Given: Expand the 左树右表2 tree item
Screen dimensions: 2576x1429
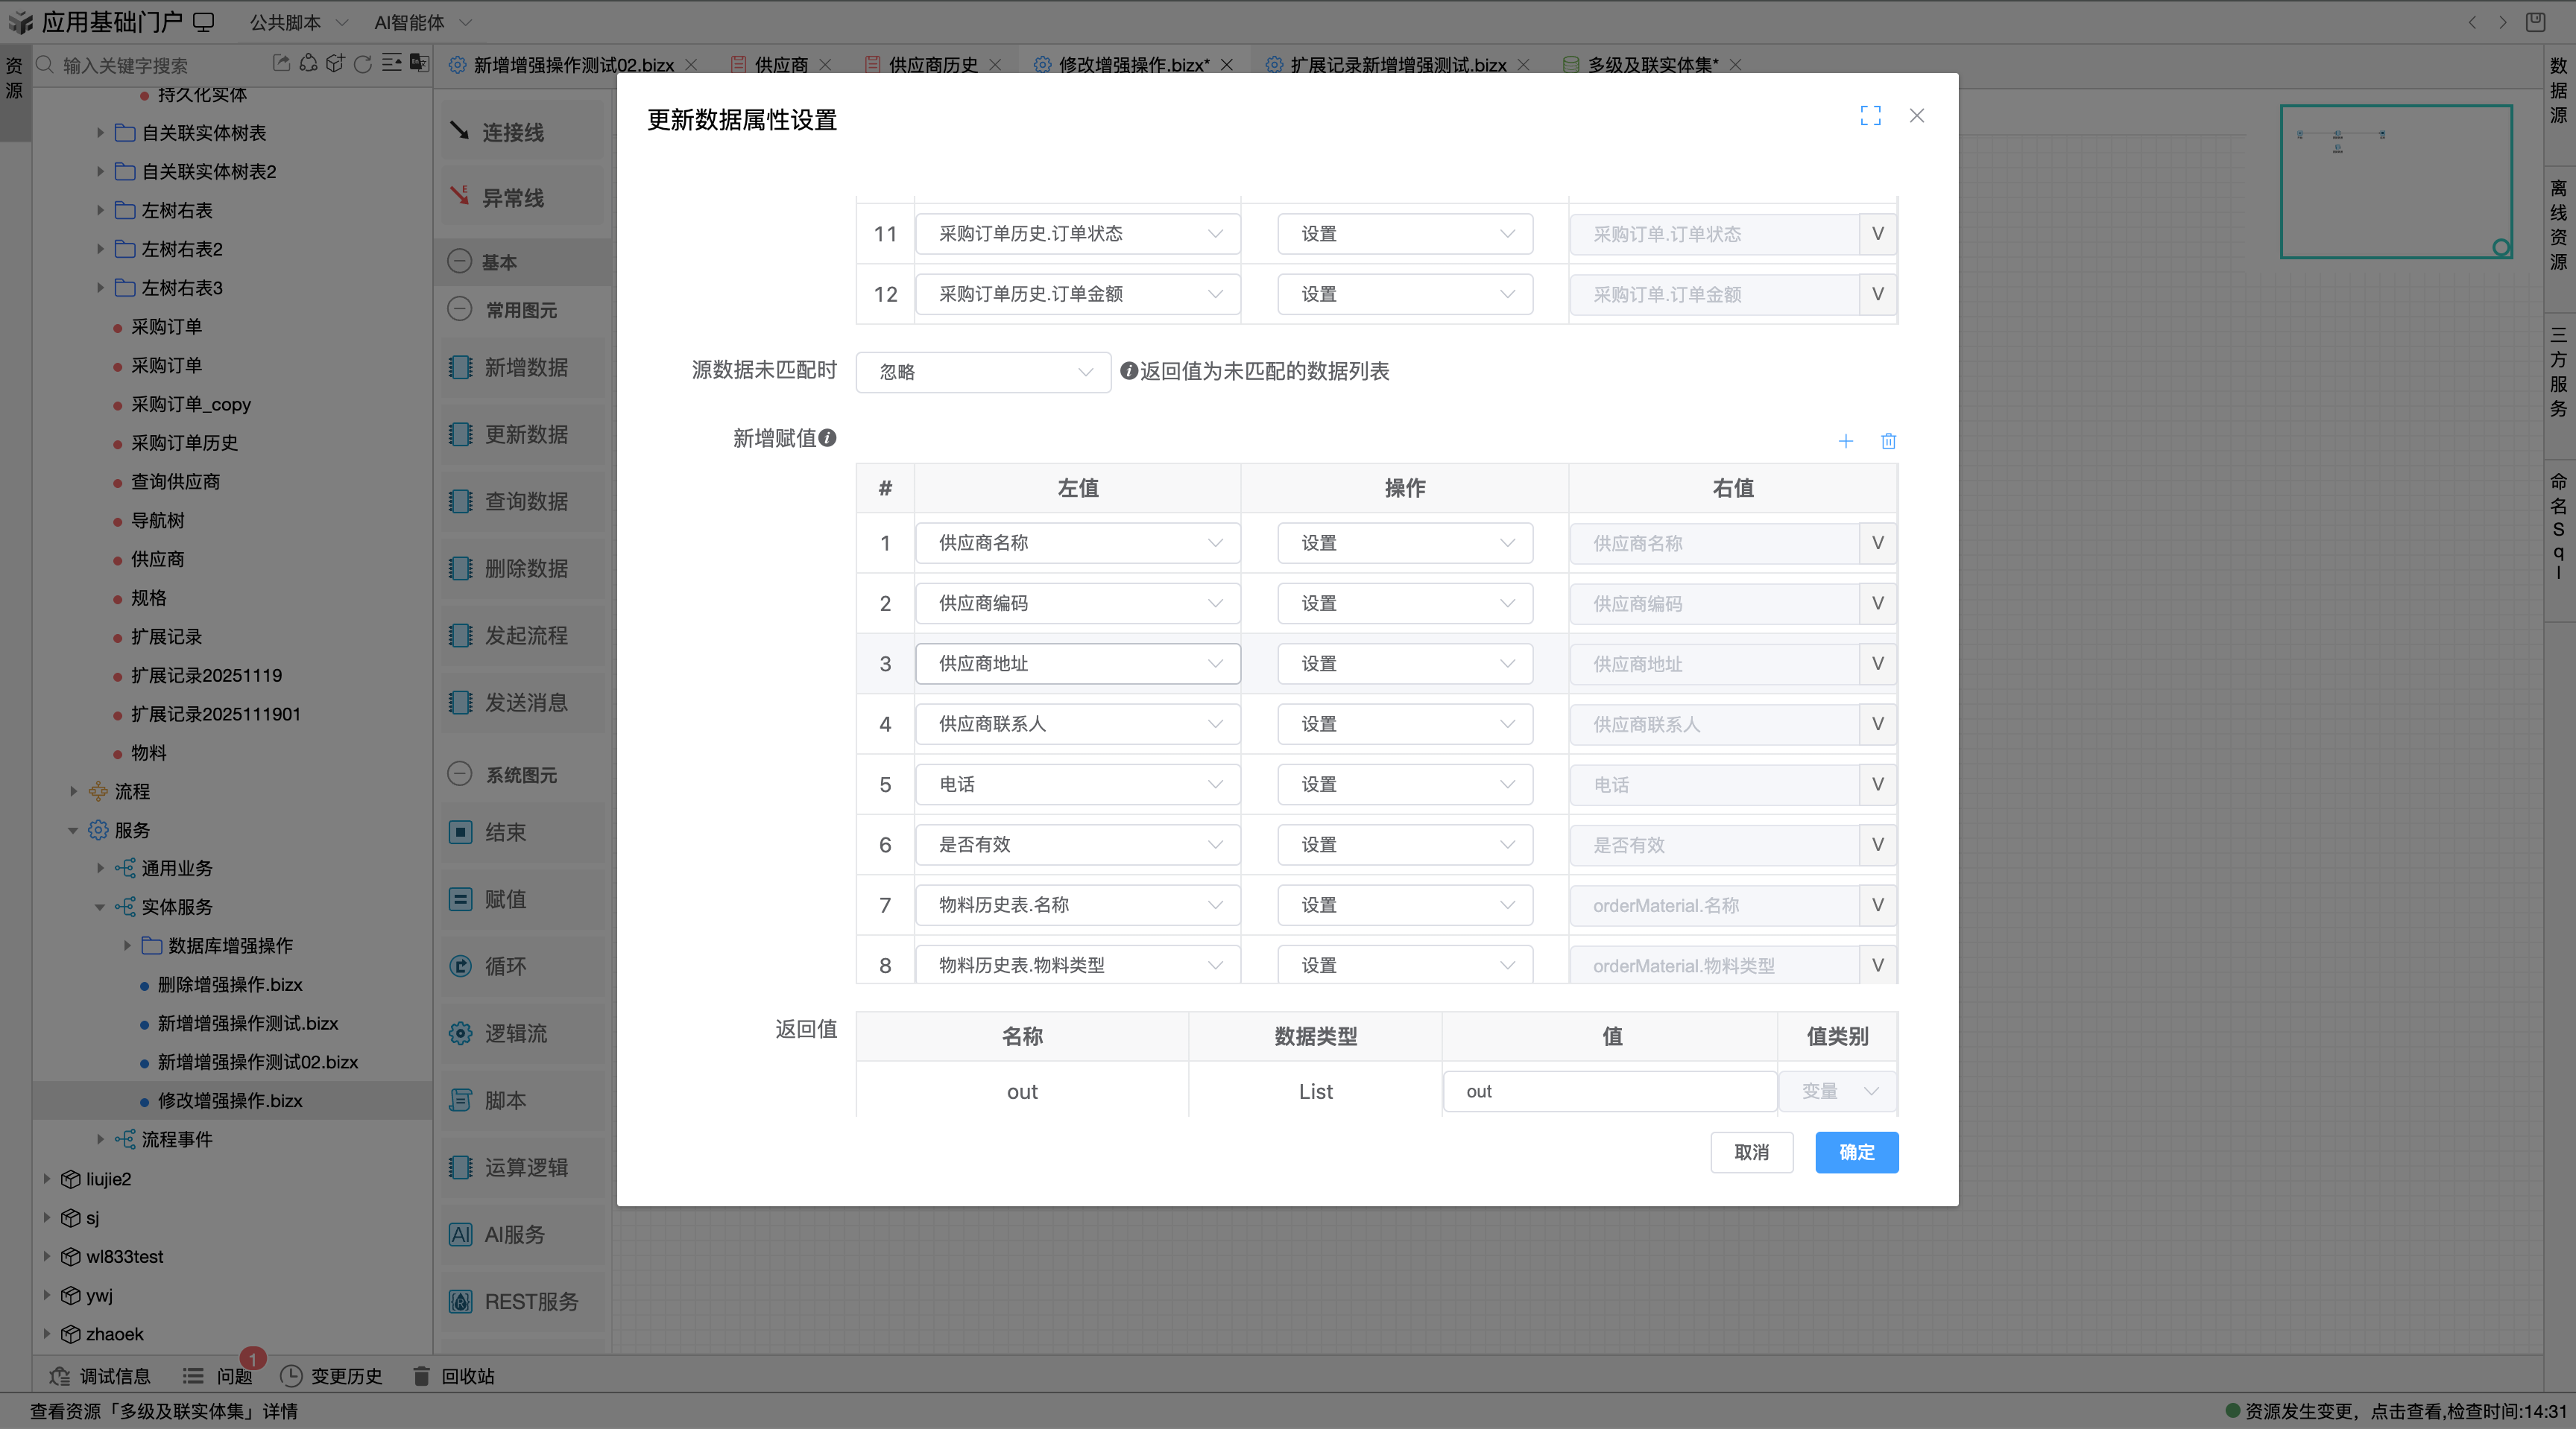Looking at the screenshot, I should tap(100, 249).
